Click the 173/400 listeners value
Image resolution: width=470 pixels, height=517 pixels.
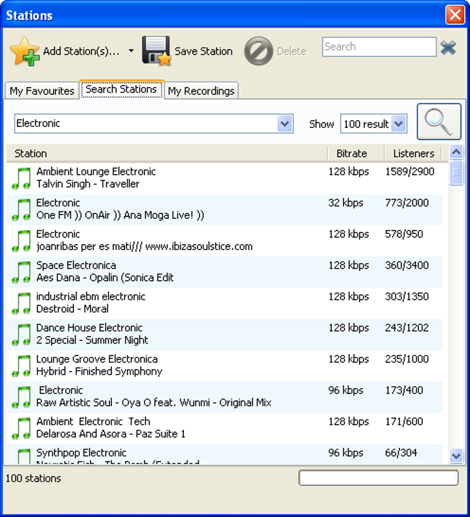coord(404,390)
